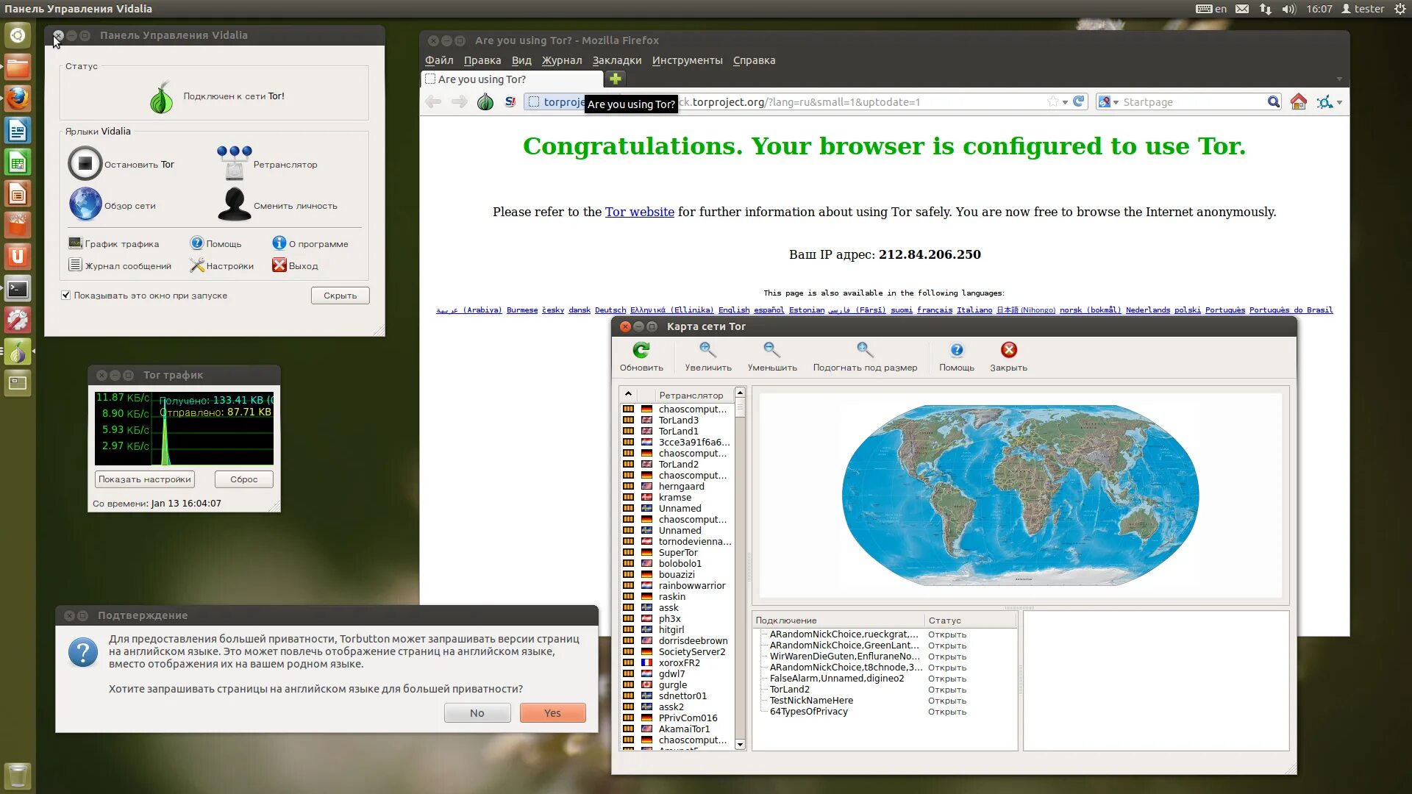Open the Правка menu in Firefox

pos(482,60)
